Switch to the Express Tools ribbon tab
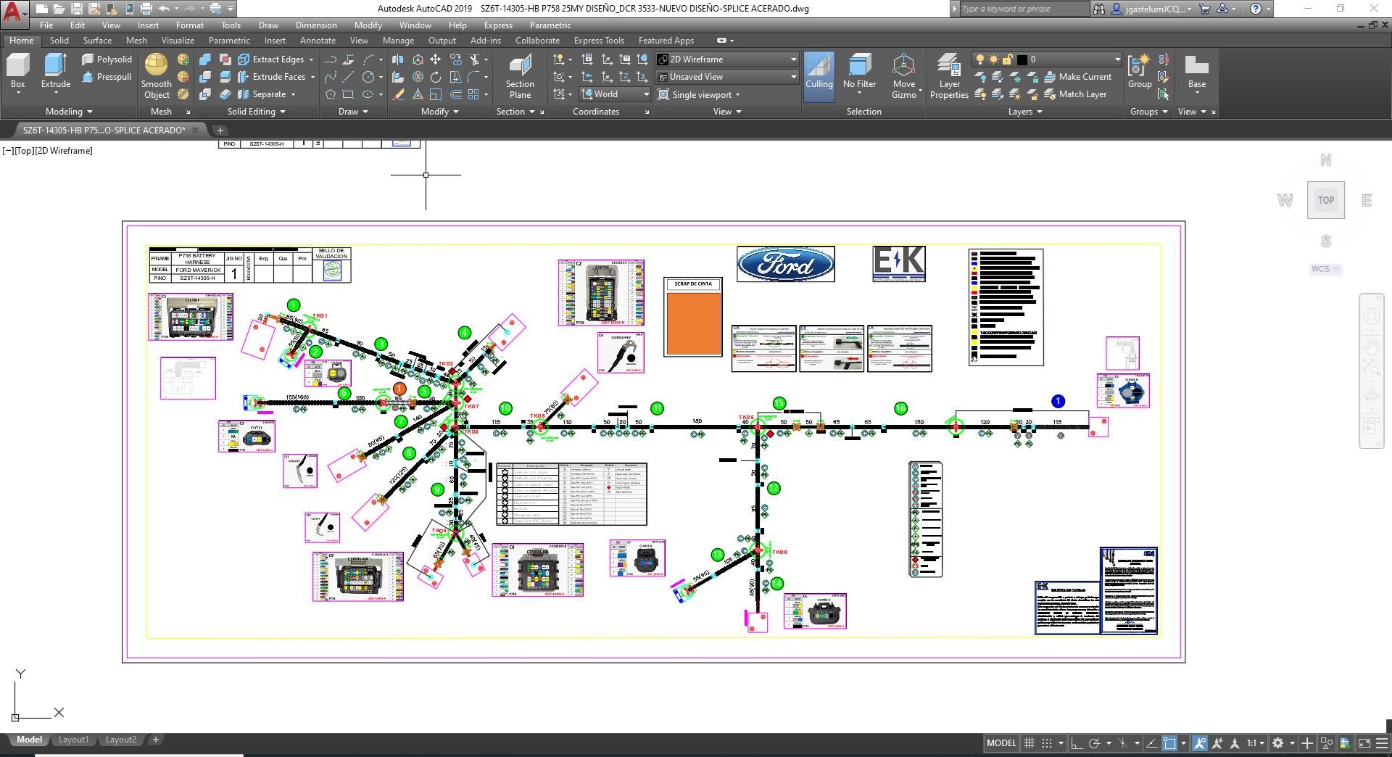The height and width of the screenshot is (757, 1392). (598, 40)
